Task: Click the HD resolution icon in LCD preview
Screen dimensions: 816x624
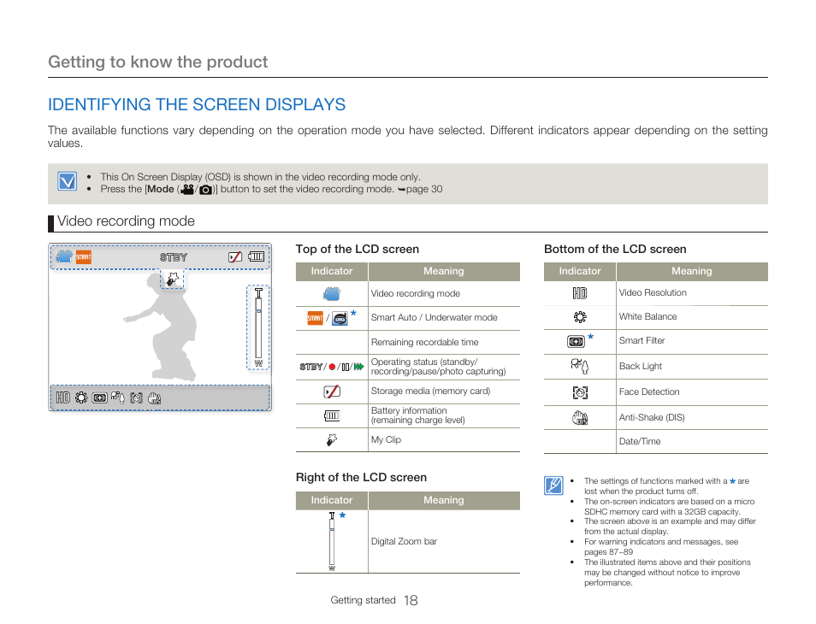Action: point(63,397)
